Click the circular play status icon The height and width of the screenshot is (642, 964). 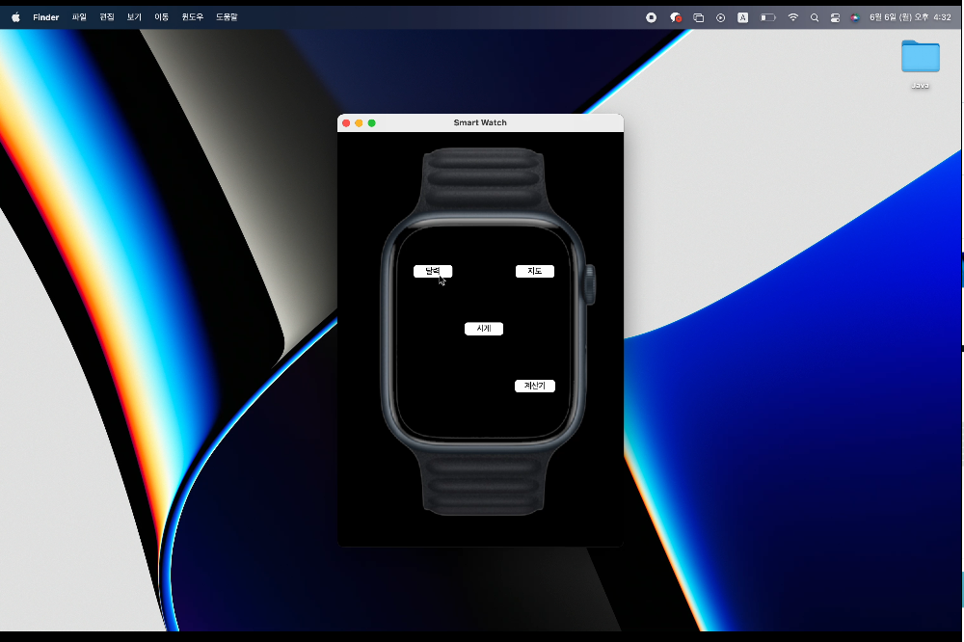(720, 16)
